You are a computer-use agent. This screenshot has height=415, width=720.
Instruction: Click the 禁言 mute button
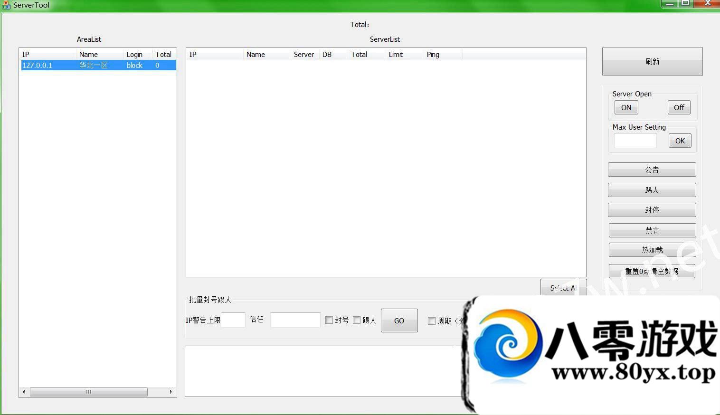point(652,230)
